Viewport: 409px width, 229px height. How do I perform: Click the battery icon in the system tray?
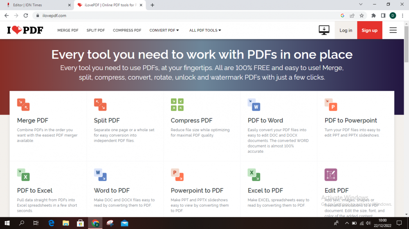[x=354, y=223]
